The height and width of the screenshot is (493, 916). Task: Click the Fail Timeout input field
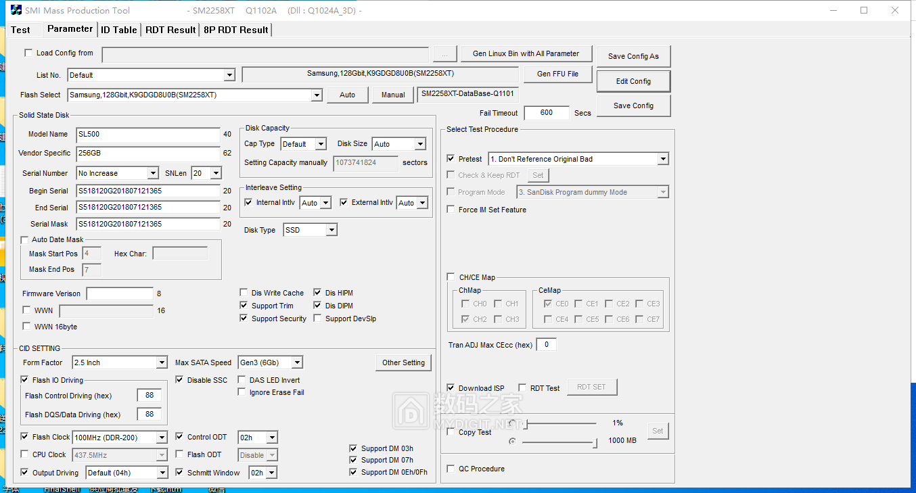click(x=547, y=113)
